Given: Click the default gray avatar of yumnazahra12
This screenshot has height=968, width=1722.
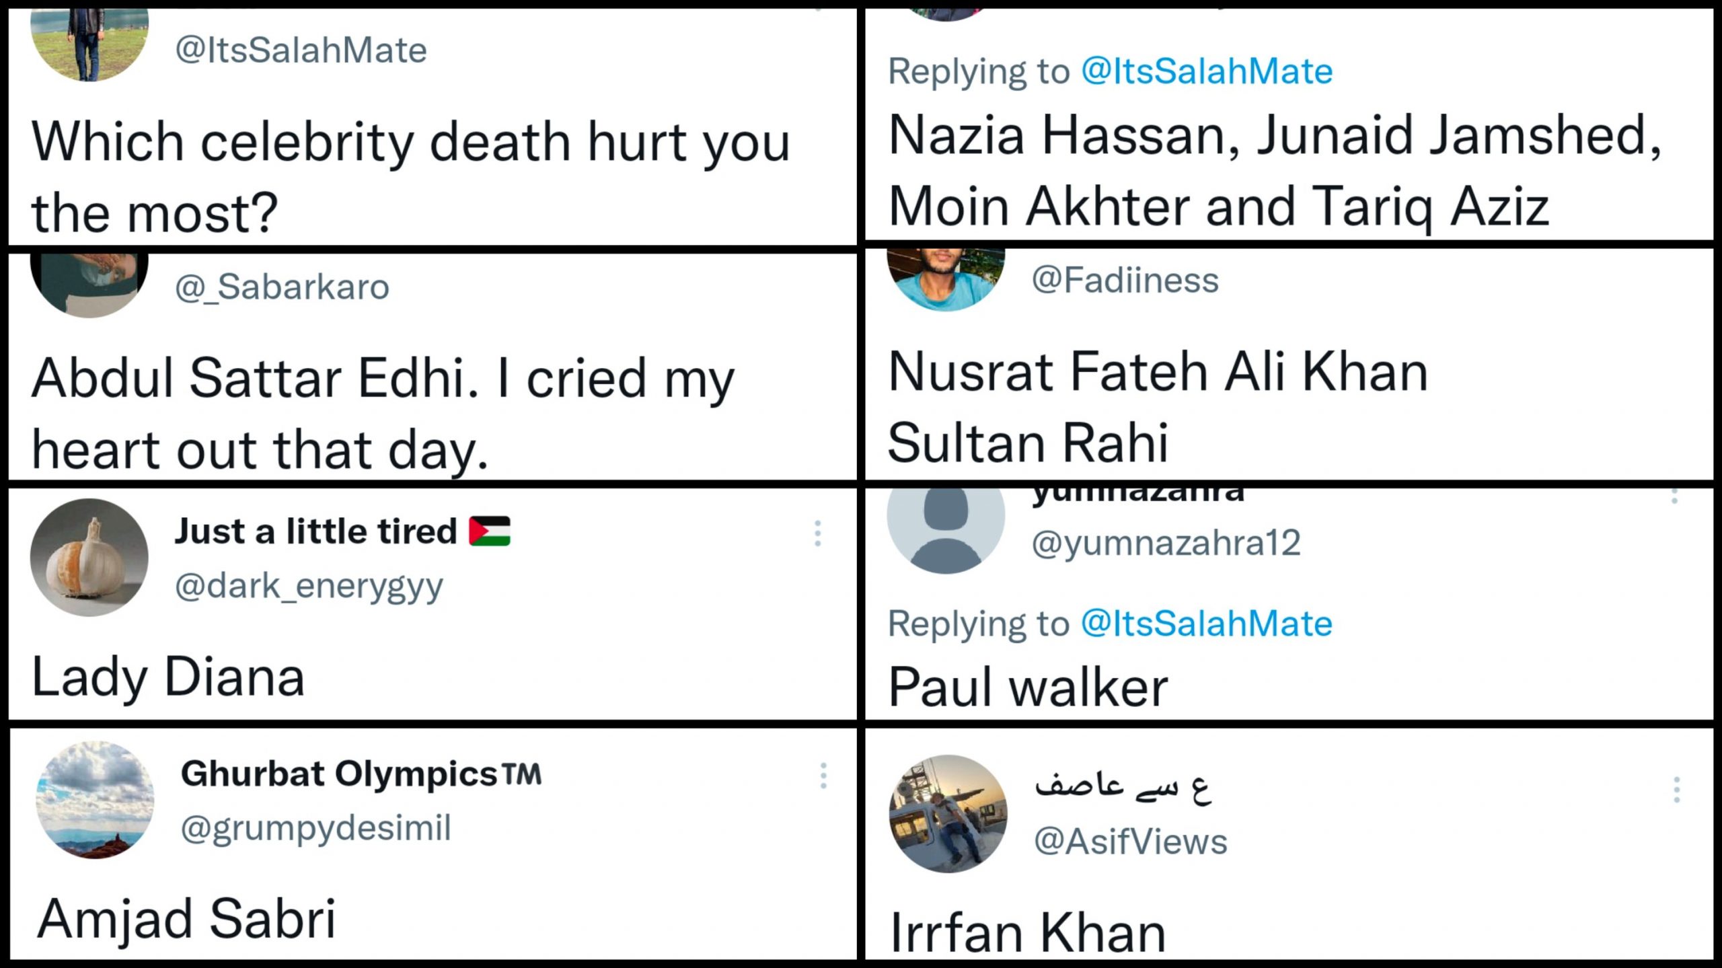Looking at the screenshot, I should (x=946, y=526).
